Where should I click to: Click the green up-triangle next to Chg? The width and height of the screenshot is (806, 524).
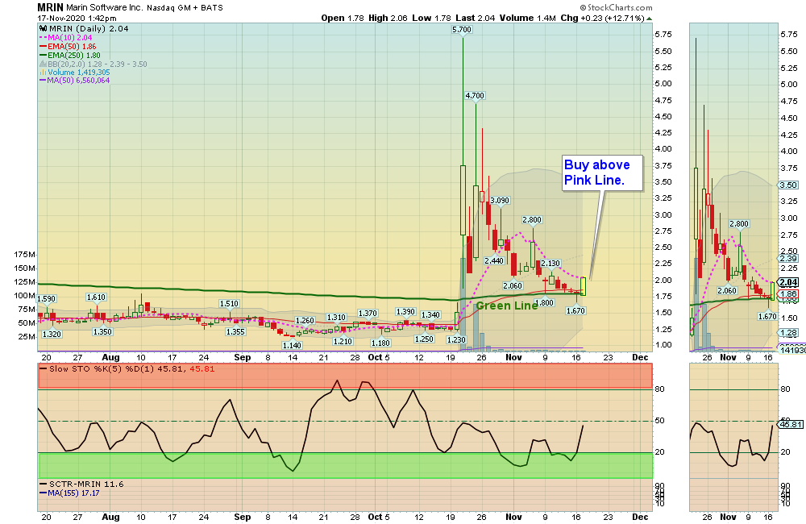point(649,19)
